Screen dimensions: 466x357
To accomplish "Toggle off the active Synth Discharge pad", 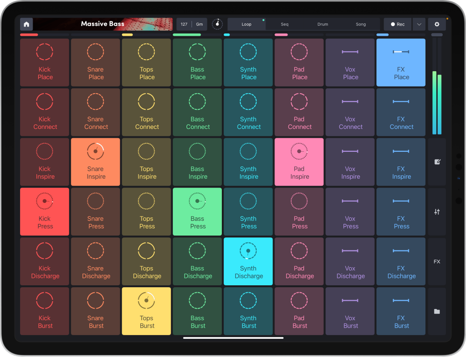I will (x=248, y=261).
